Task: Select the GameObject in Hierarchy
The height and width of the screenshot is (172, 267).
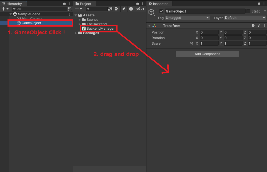Action: (31, 23)
